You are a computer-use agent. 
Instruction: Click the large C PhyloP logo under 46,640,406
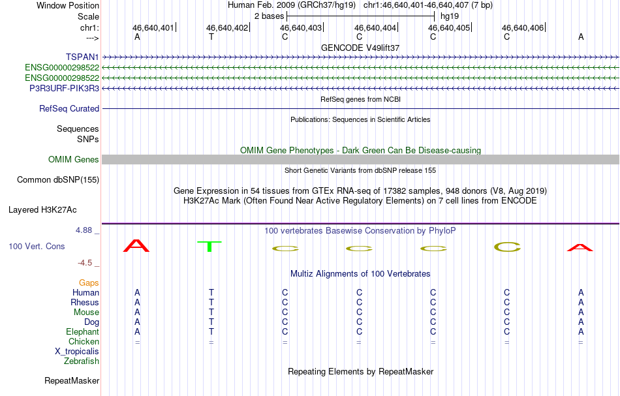pos(507,247)
